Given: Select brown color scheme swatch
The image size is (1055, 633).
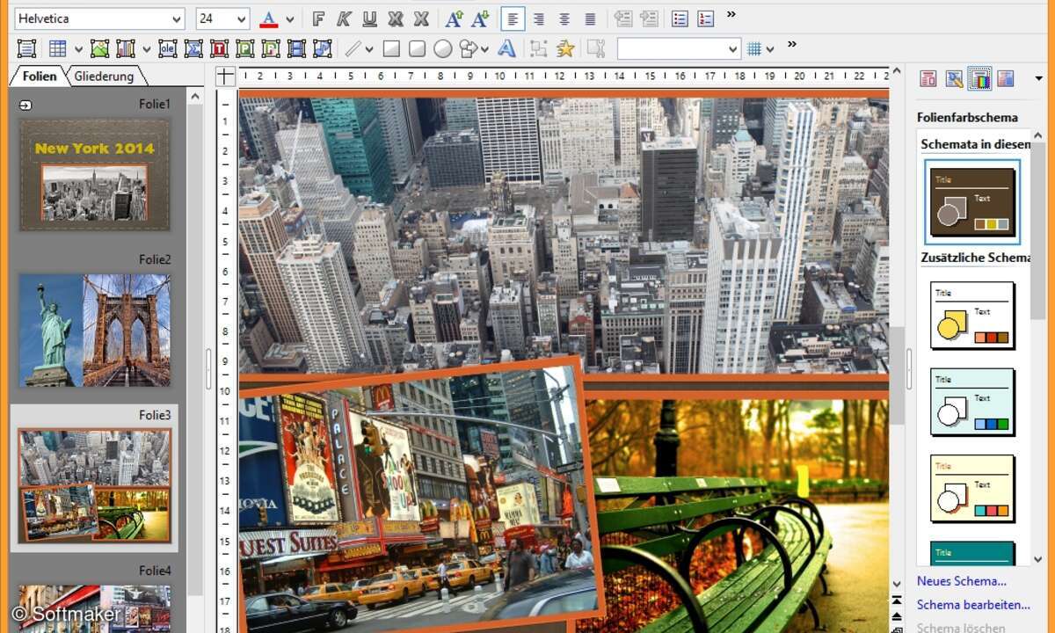Looking at the screenshot, I should [972, 202].
